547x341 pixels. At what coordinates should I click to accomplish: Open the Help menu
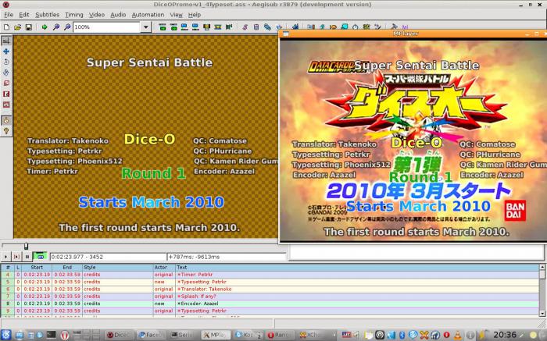tap(195, 15)
